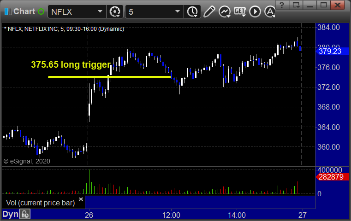The width and height of the screenshot is (351, 221).
Task: Click the bar replay play button
Action: [255, 12]
